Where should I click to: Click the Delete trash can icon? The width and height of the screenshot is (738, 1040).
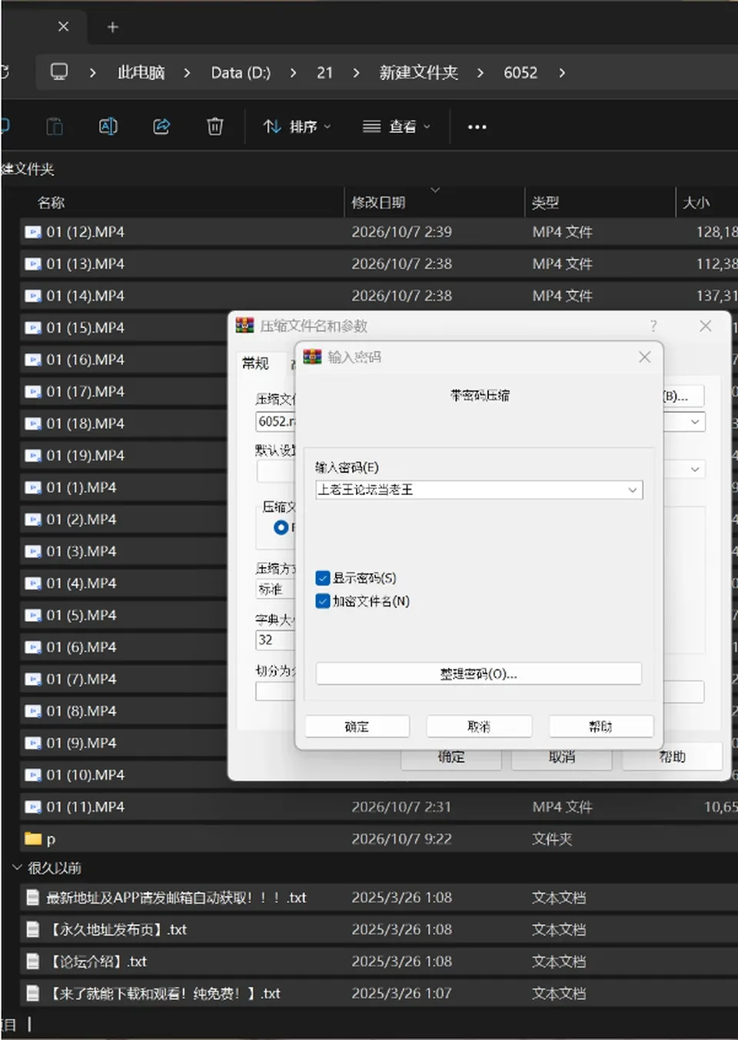pos(215,127)
